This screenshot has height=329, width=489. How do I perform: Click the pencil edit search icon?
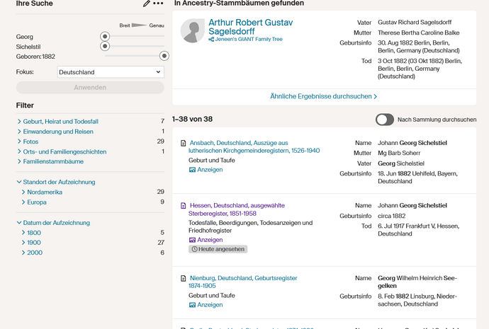coord(146,4)
